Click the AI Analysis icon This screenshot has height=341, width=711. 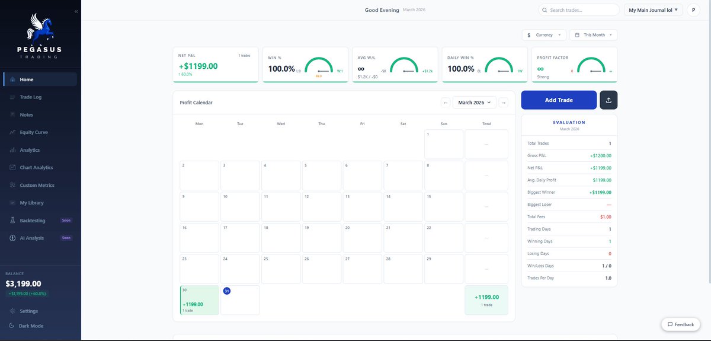coord(12,238)
